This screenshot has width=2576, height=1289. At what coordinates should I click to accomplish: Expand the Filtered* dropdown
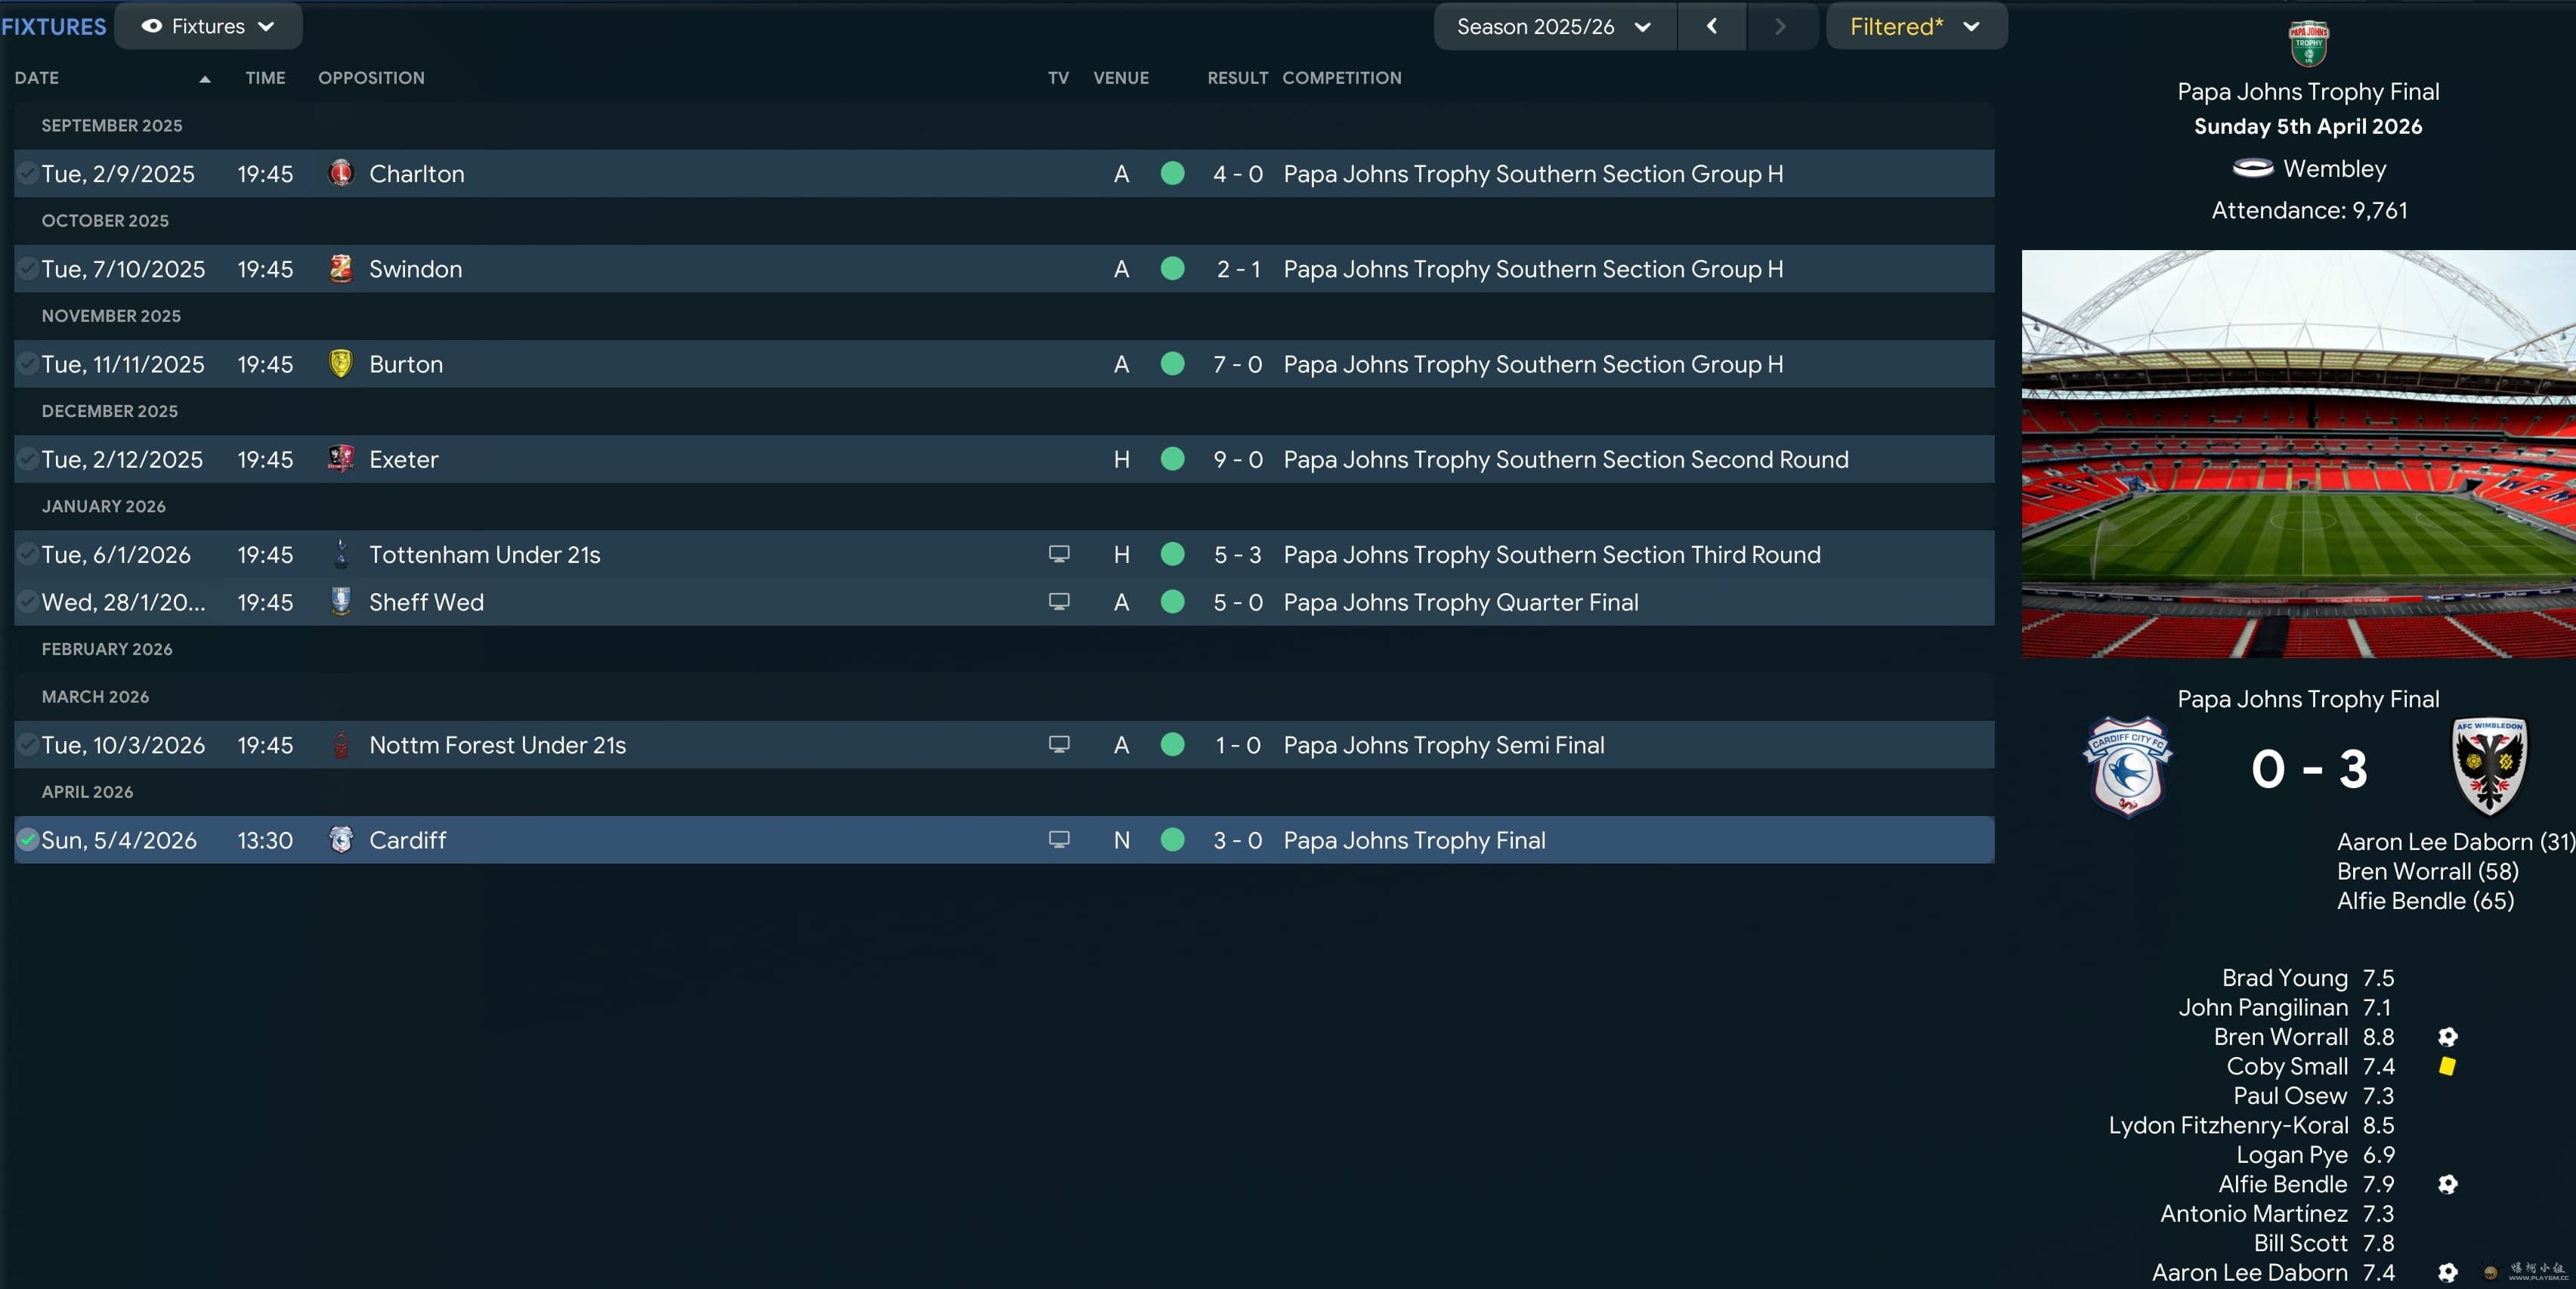click(x=1914, y=26)
